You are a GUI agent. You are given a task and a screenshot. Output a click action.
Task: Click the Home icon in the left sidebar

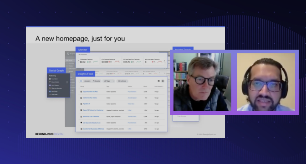click(67, 60)
